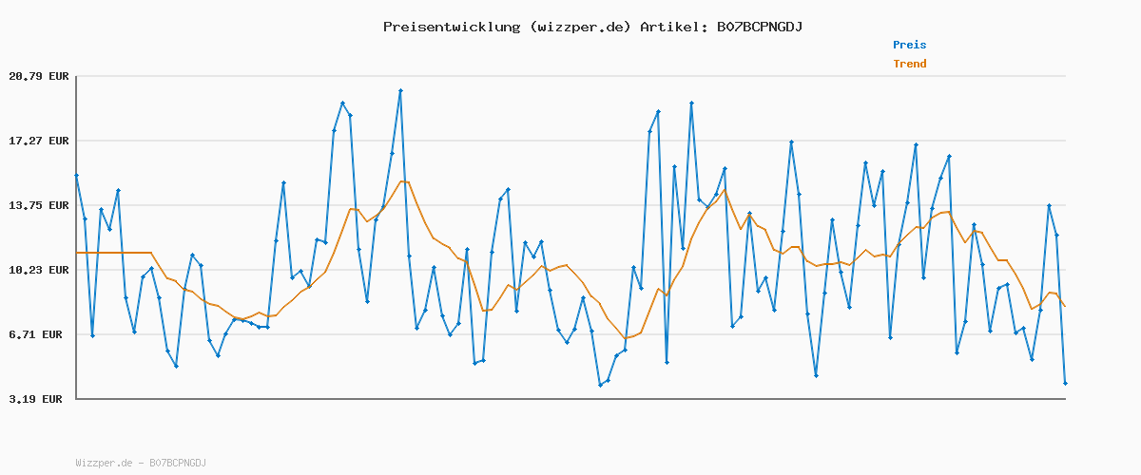Click the article ID 'B07BCPNGDJ' in the title
This screenshot has height=475, width=1141.
point(759,27)
